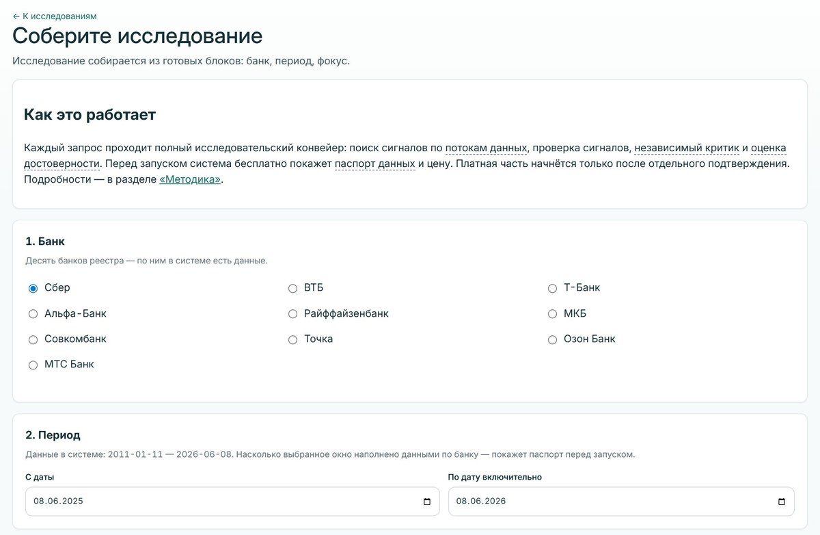The height and width of the screenshot is (535, 820).
Task: Choose the Точка bank option
Action: [x=292, y=339]
